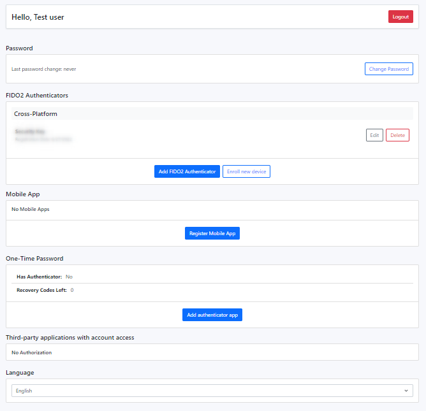426x411 pixels.
Task: Open the Language dropdown showing English
Action: pyautogui.click(x=212, y=391)
